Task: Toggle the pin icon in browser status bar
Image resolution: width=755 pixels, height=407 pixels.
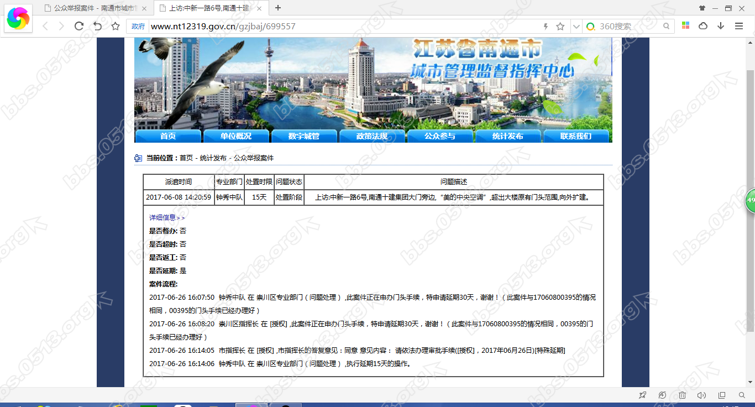Action: (x=642, y=395)
